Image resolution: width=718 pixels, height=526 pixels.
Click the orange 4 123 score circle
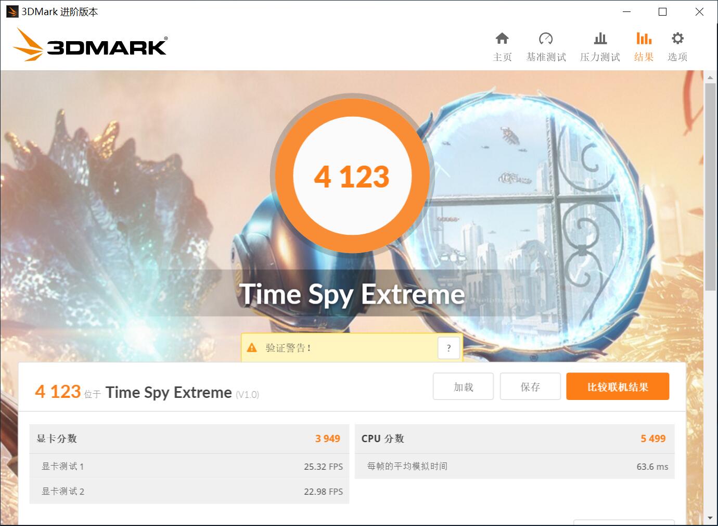(352, 176)
